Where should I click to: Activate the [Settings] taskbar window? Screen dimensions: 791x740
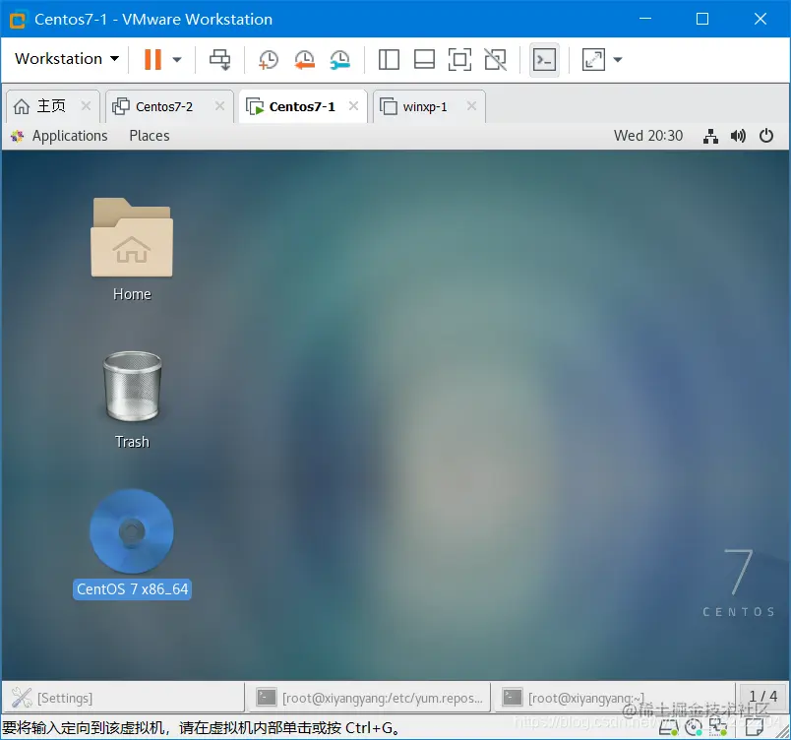click(x=123, y=698)
